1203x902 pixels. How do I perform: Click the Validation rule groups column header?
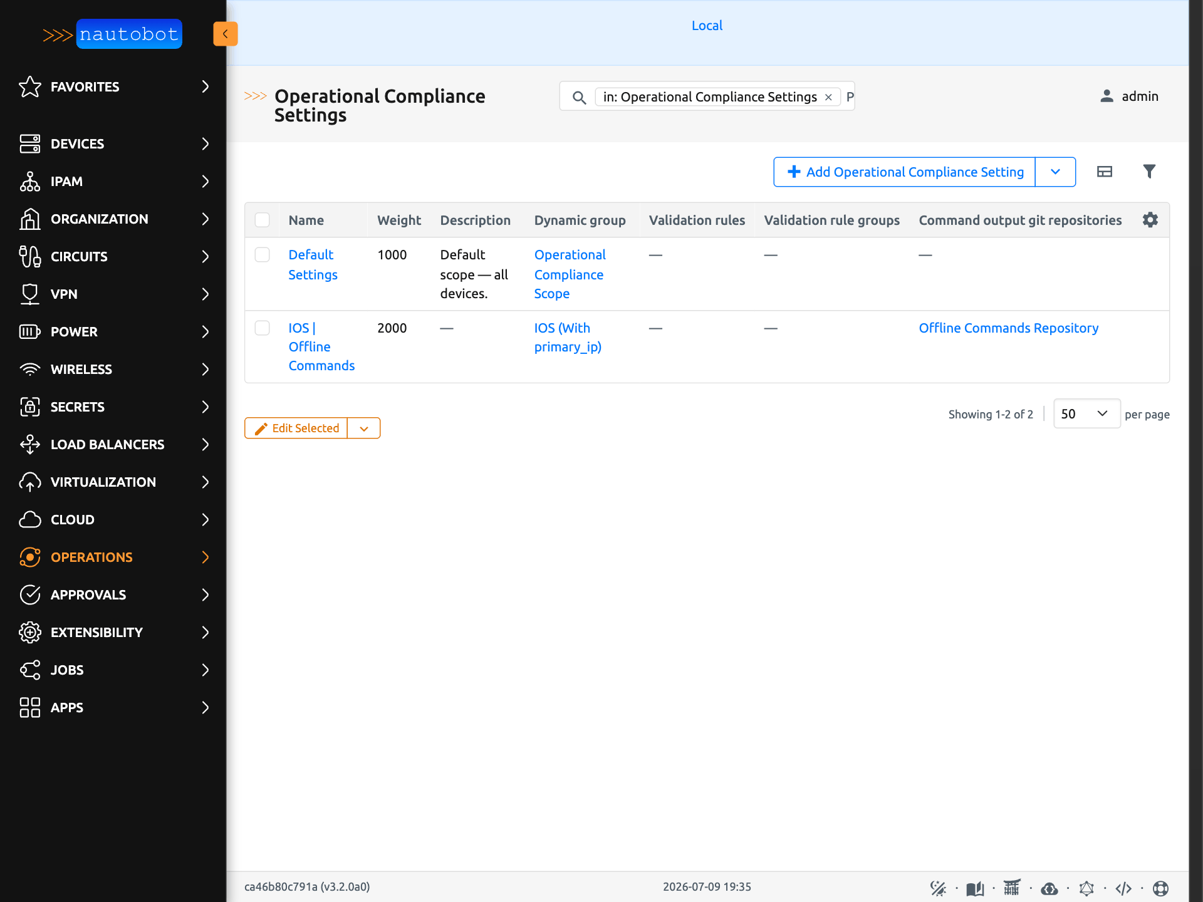pyautogui.click(x=831, y=220)
